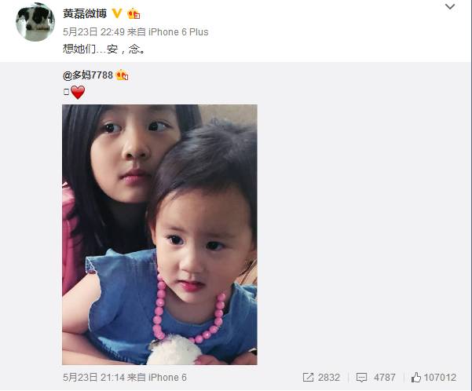
Task: Click the post text 想她们…安，念。
Action: click(104, 49)
